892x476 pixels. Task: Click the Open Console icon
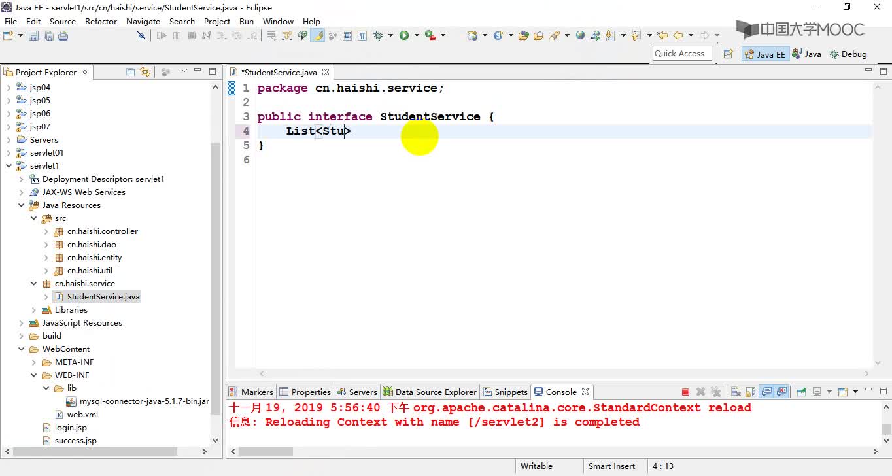coord(842,392)
